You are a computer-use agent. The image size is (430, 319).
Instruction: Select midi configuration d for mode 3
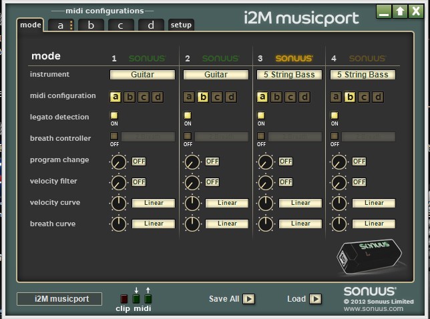304,97
